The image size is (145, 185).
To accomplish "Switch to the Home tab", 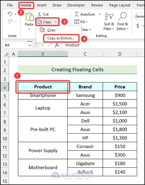I will coord(26,5).
